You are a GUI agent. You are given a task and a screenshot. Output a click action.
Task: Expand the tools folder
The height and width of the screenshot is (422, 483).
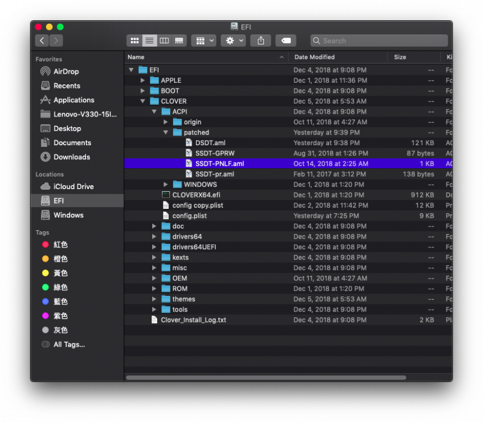coord(154,309)
